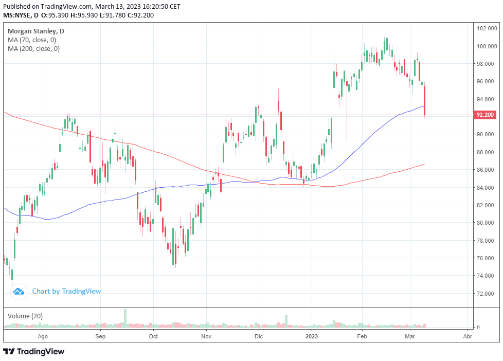Click the 'Abr' month label on time axis
This screenshot has width=503, height=361.
point(468,336)
